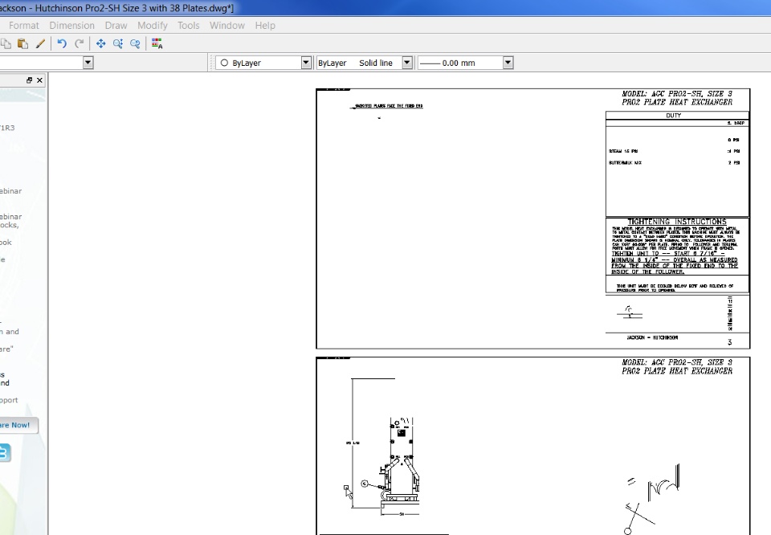
Task: Open the Modify menu
Action: [x=153, y=26]
